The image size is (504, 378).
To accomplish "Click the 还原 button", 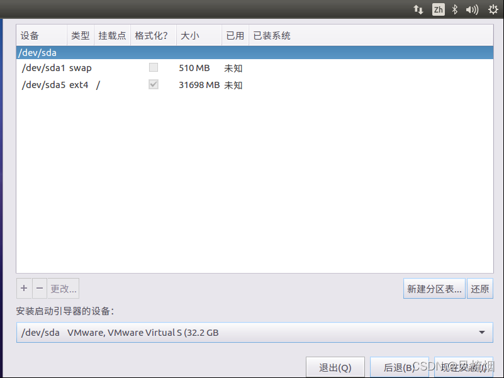I will 480,289.
